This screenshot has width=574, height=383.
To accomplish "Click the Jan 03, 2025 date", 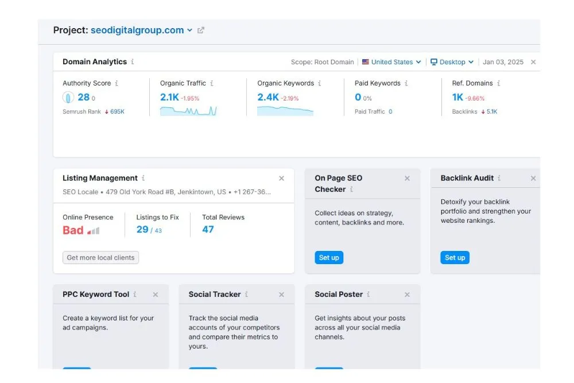I will 503,62.
